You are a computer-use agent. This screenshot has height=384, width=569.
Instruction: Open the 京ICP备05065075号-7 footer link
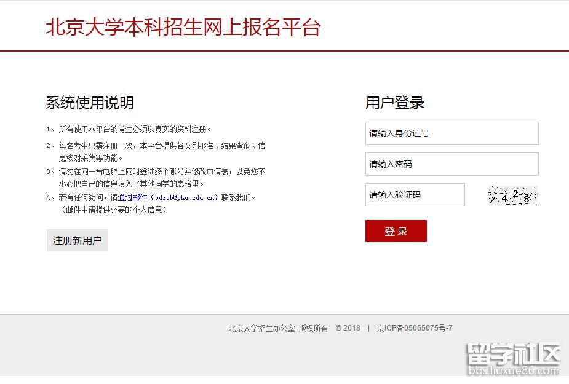pyautogui.click(x=415, y=328)
